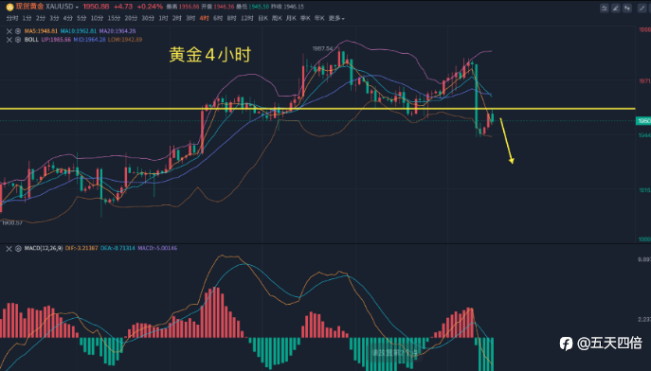This screenshot has height=371, width=651.
Task: Switch to the 月K monthly chart
Action: point(292,18)
